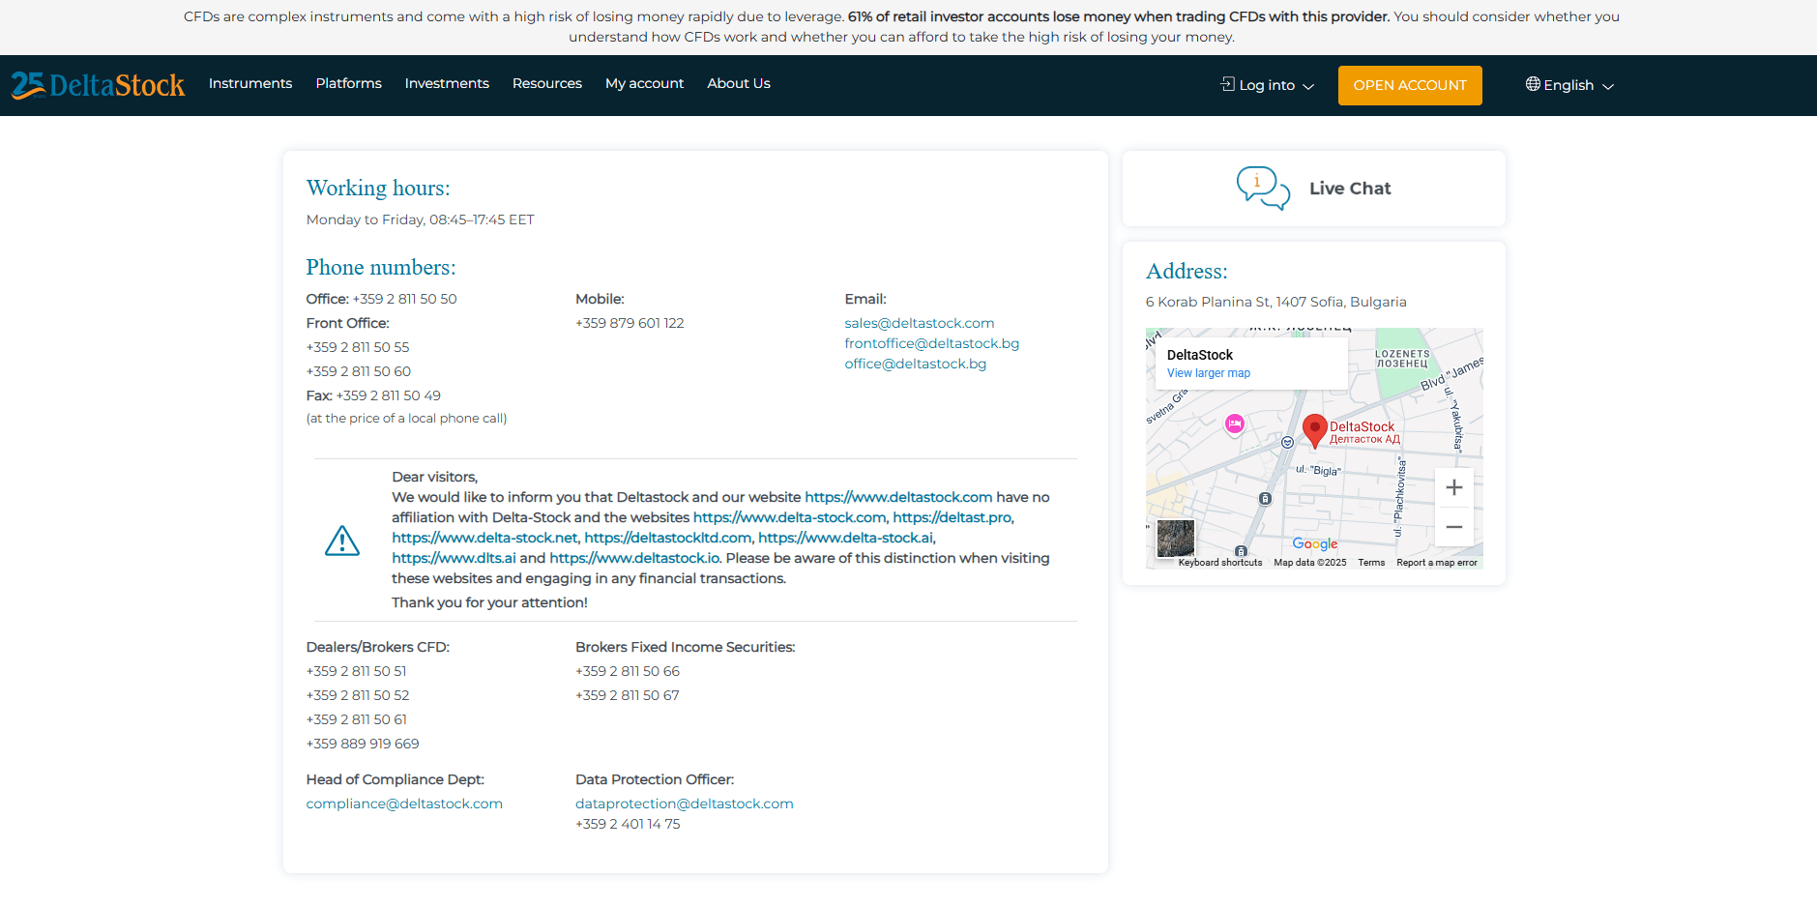Screen dimensions: 1817x906
Task: Open https://www.deltastock.io link
Action: 634,558
